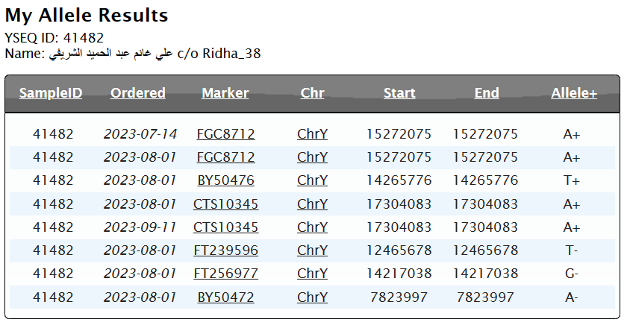Sort by the Chr column header

point(312,93)
